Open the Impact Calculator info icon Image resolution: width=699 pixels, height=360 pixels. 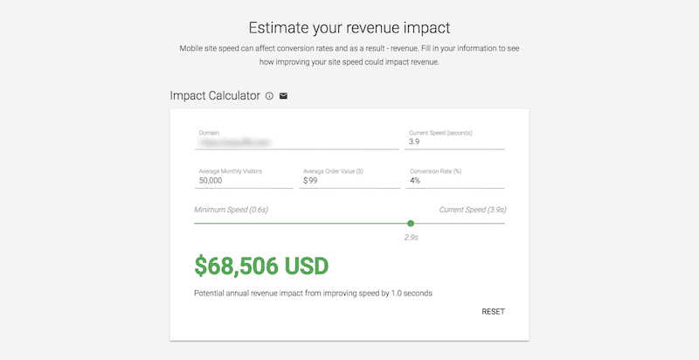coord(269,96)
